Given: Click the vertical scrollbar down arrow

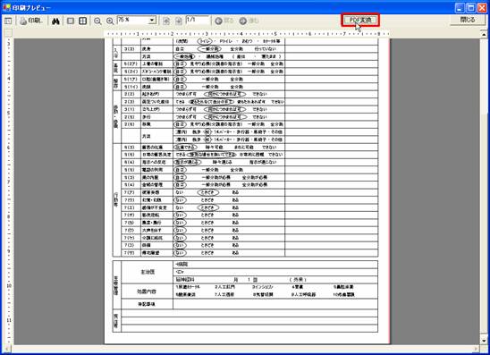Looking at the screenshot, I should [x=484, y=341].
